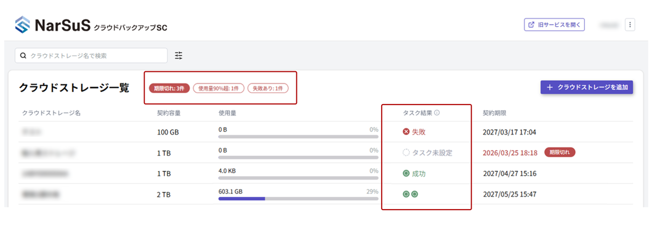Click the クラウドストレージ名 column header
Image resolution: width=656 pixels, height=229 pixels.
pos(51,113)
